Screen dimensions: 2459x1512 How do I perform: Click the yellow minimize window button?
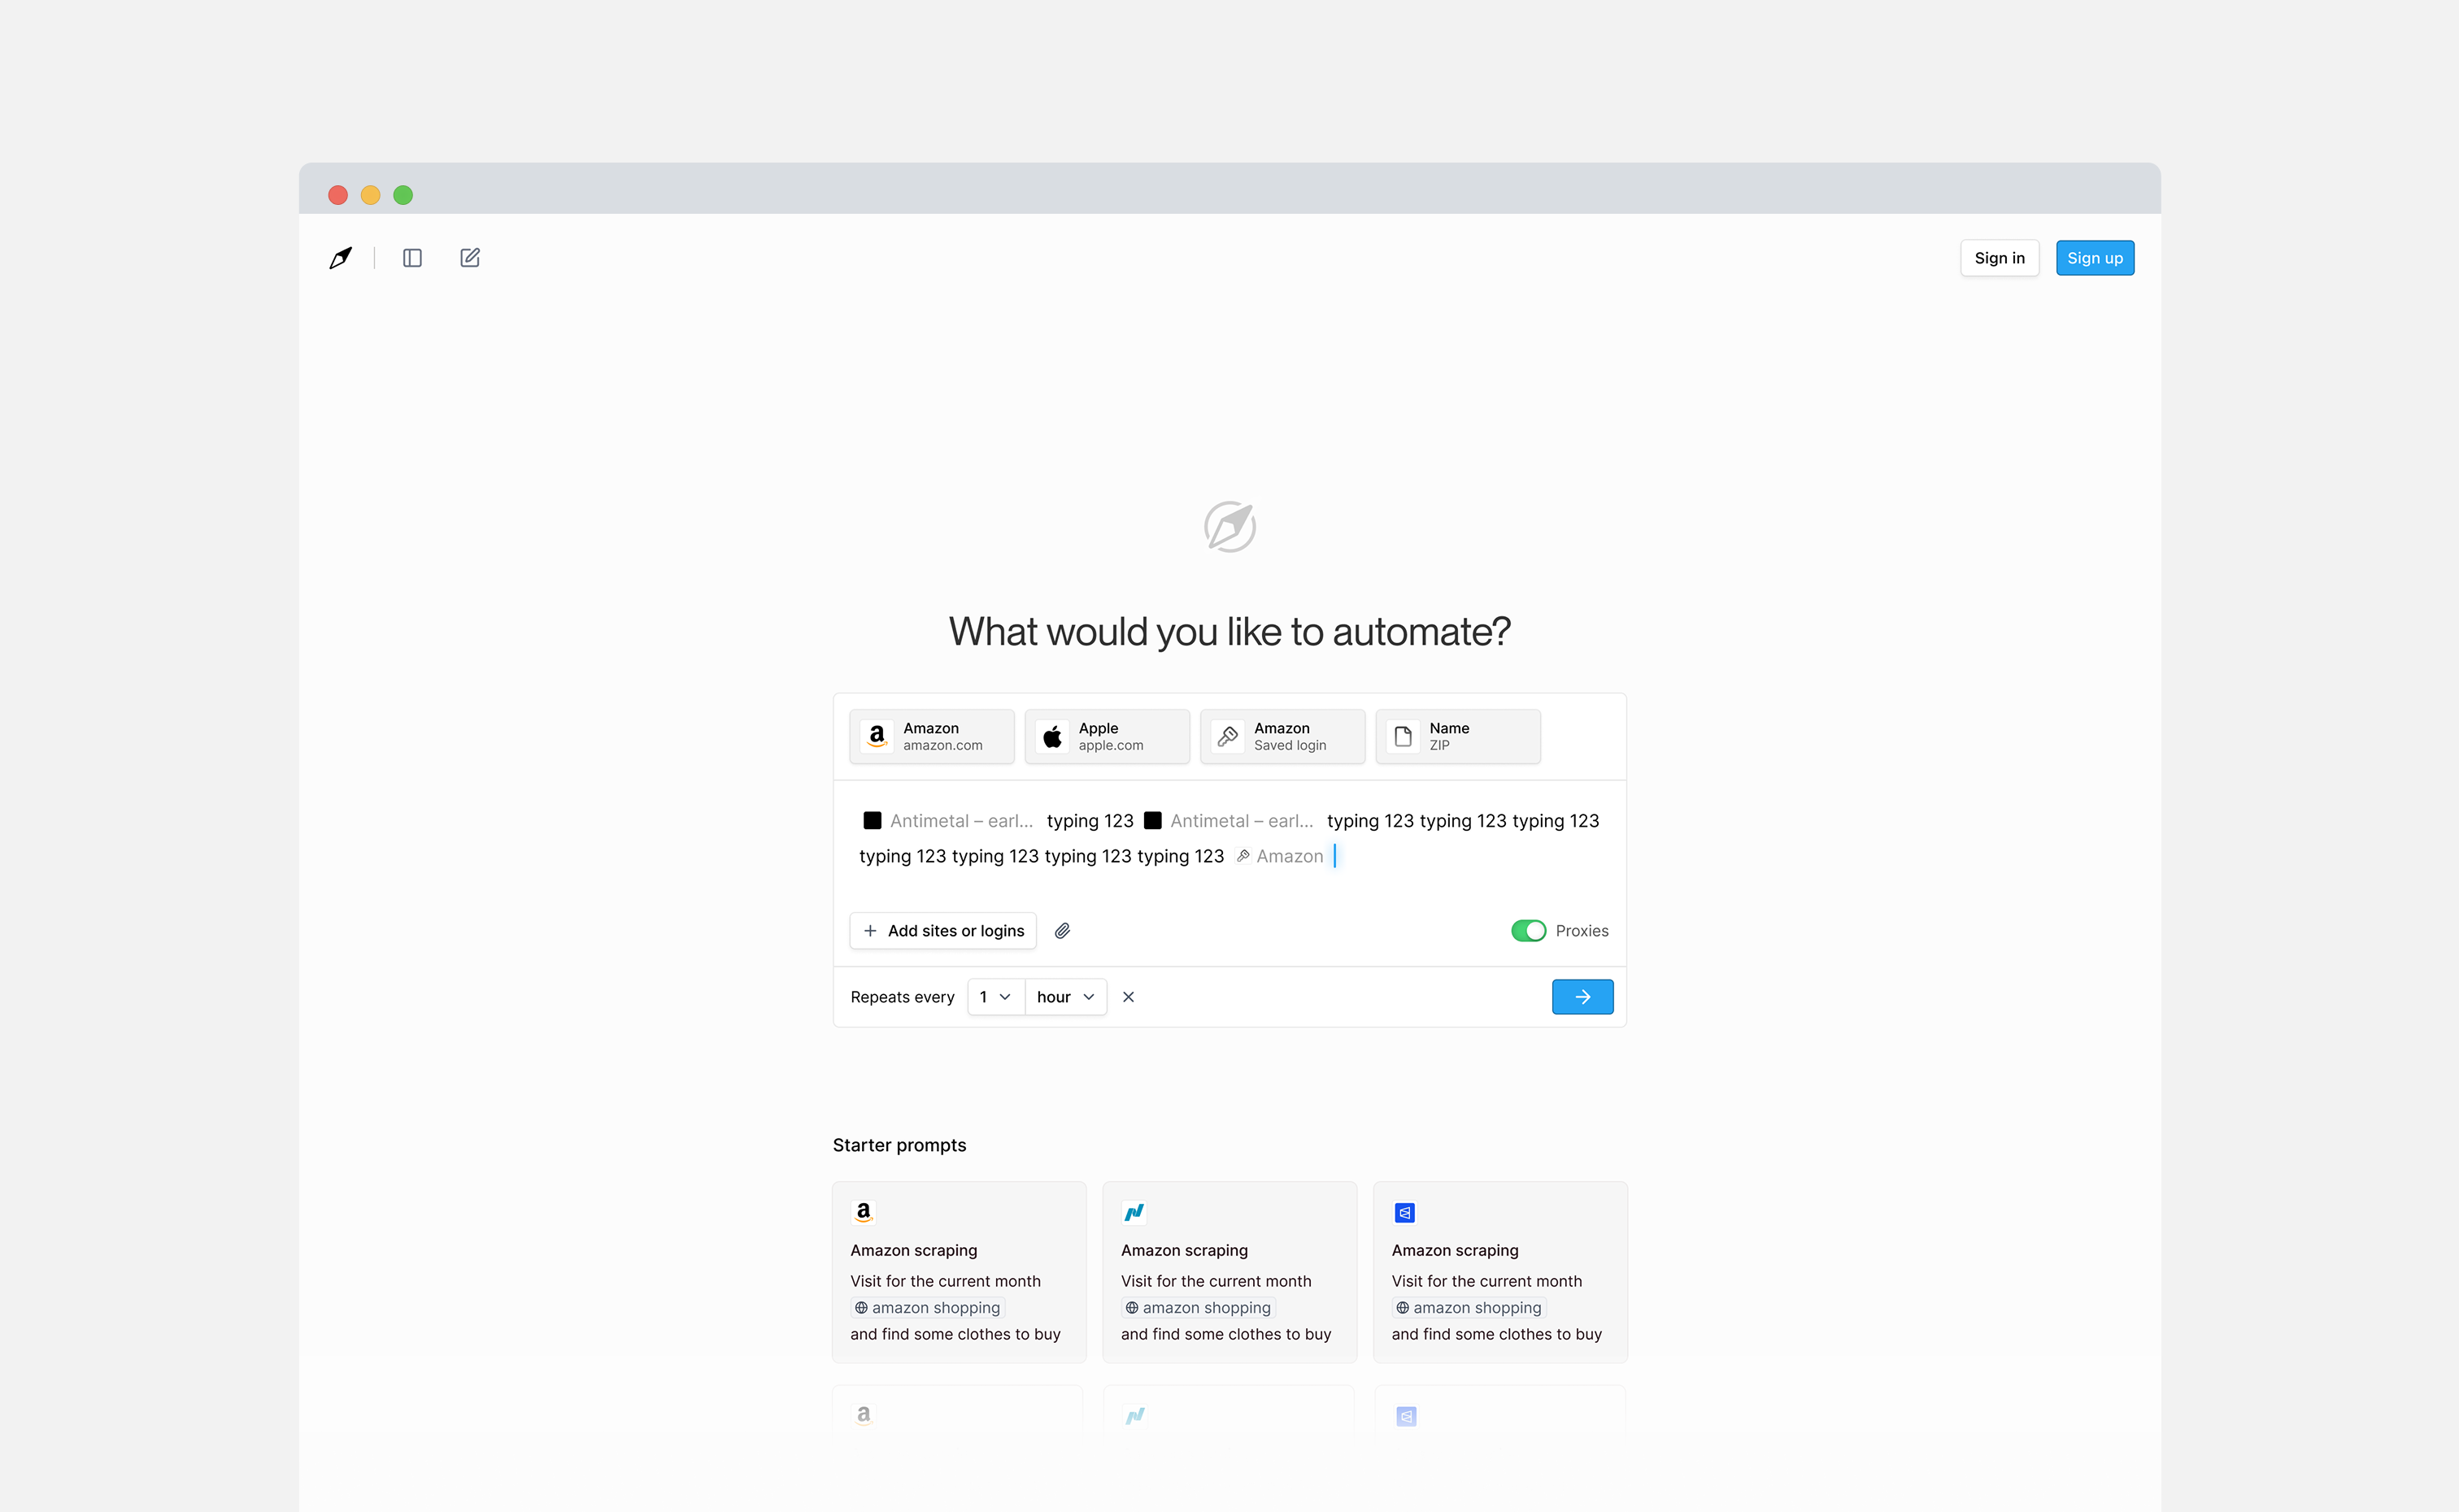(370, 195)
